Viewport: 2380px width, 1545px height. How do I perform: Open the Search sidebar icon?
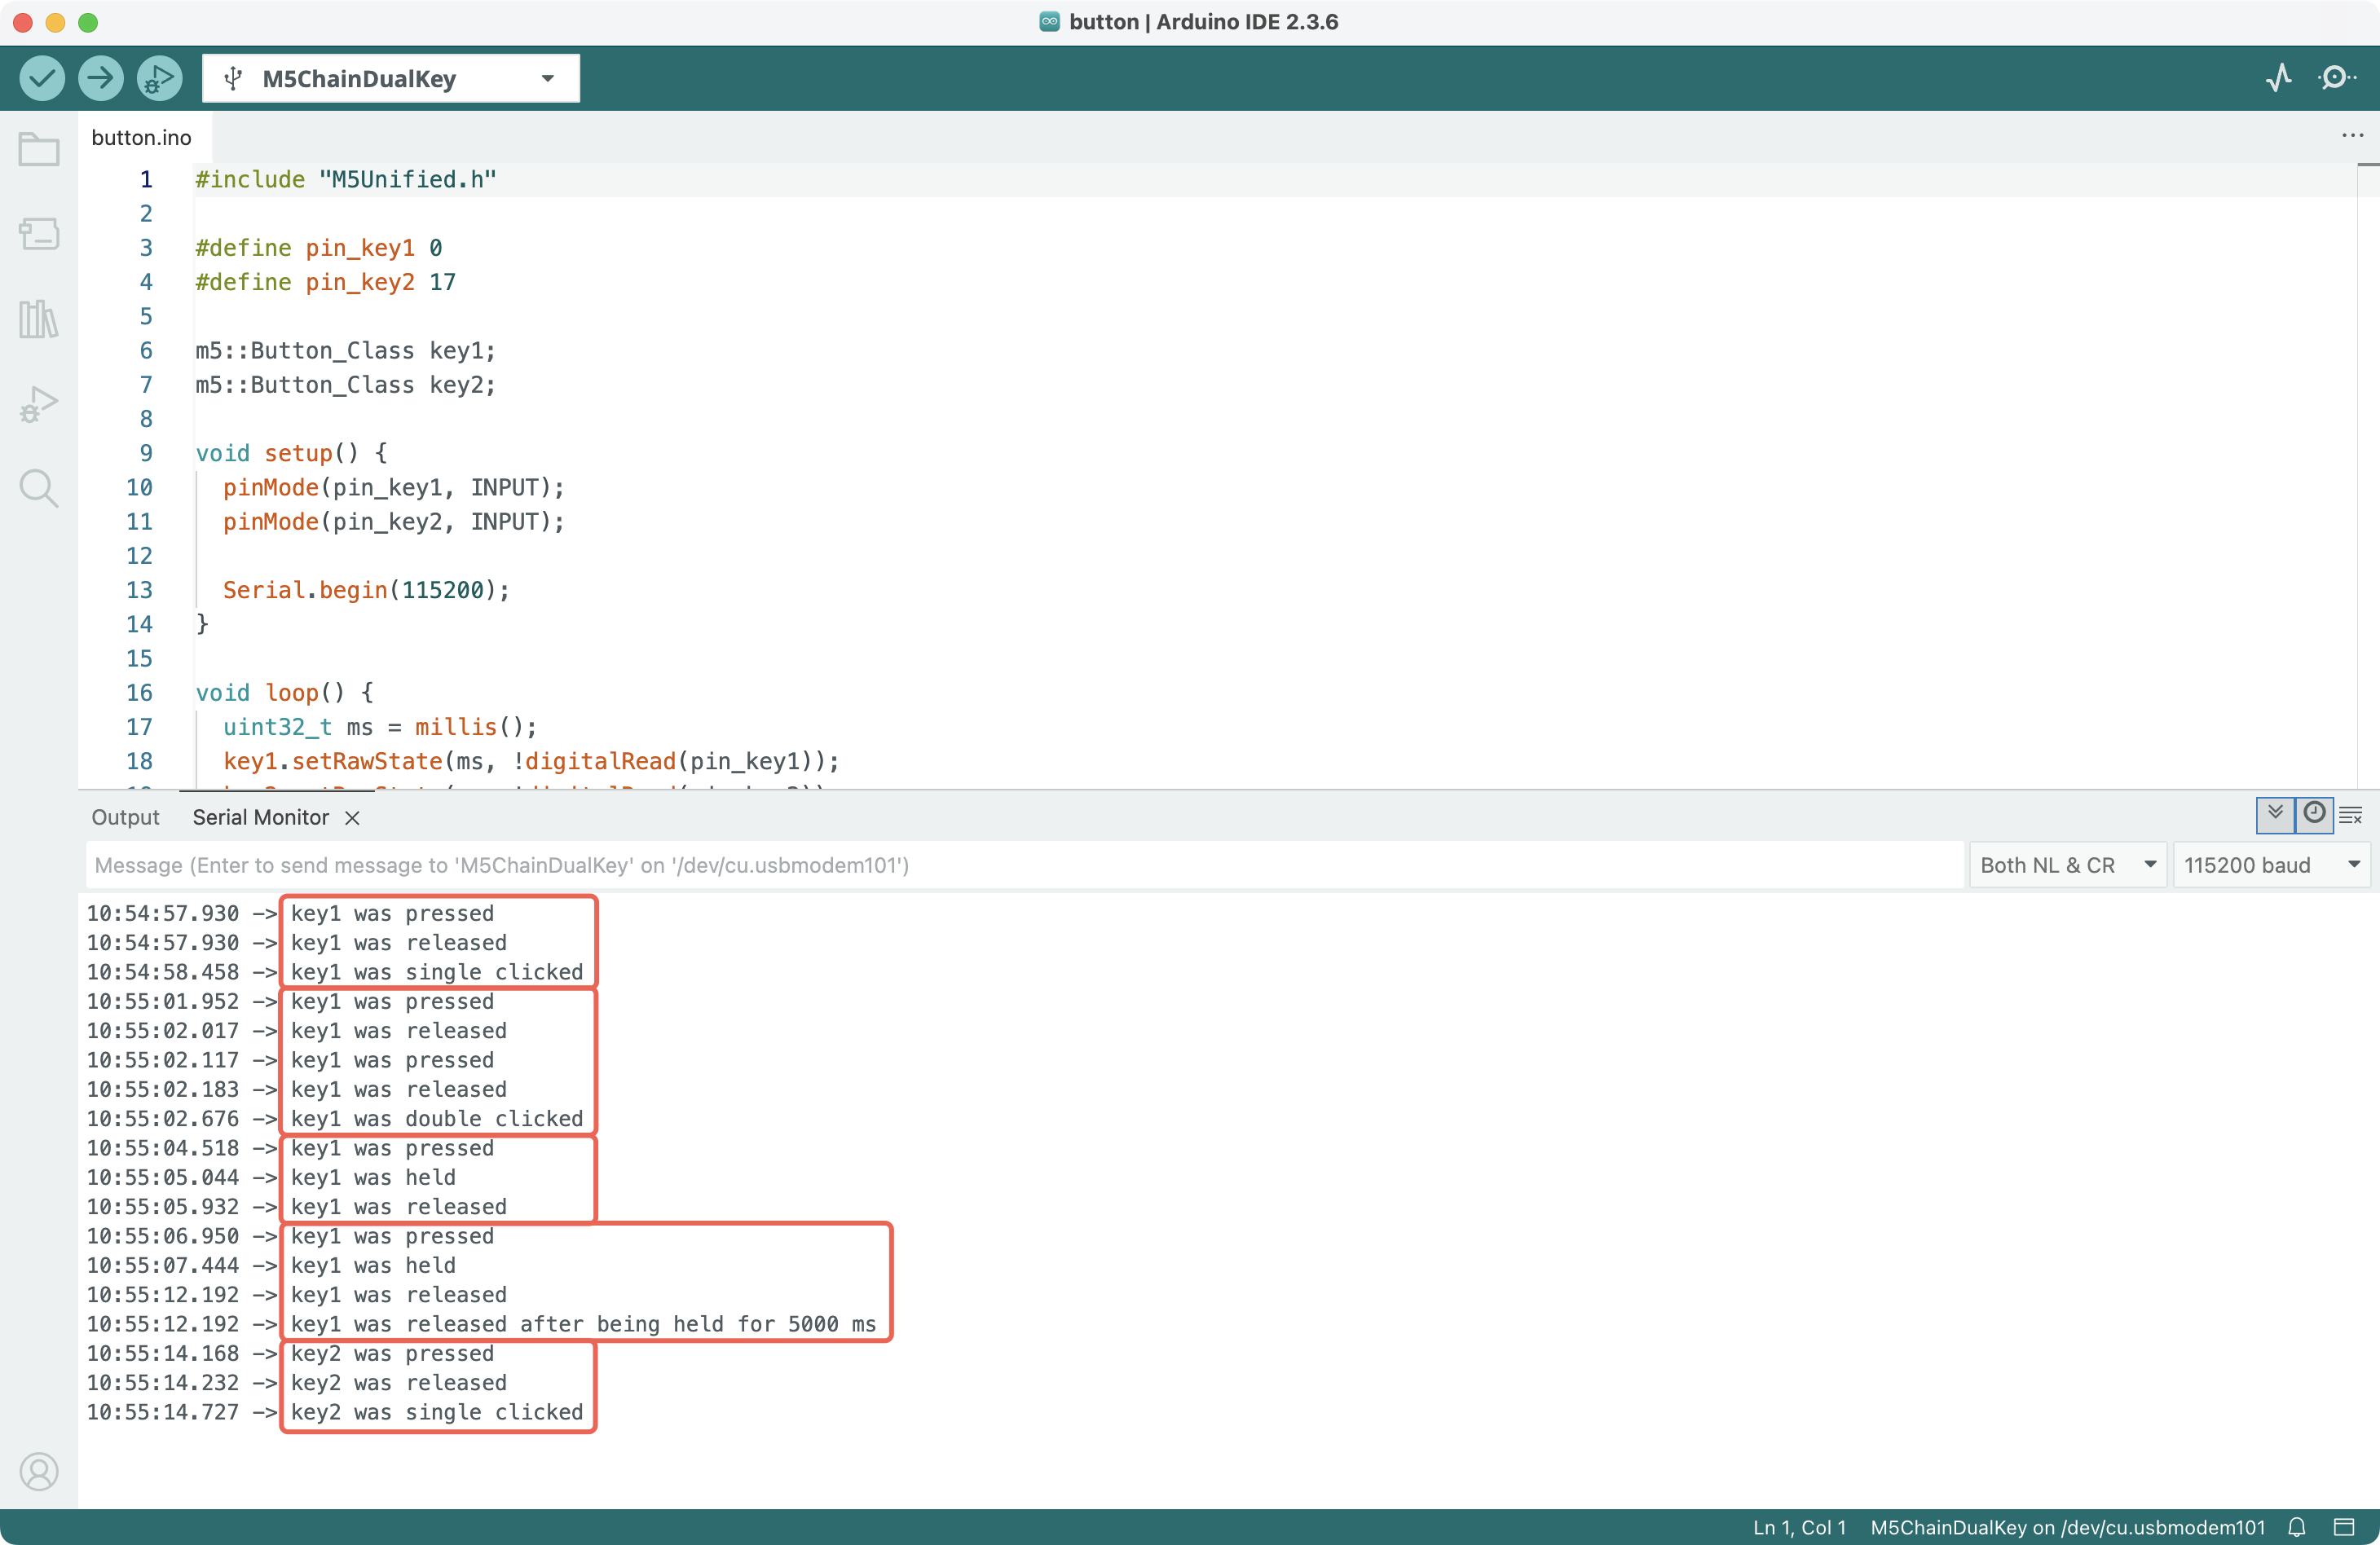coord(39,488)
